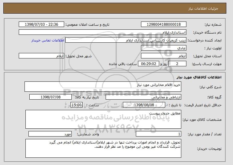
Task: Click the general description box خرید اقلام مخابراتی
Action: (x=103, y=87)
